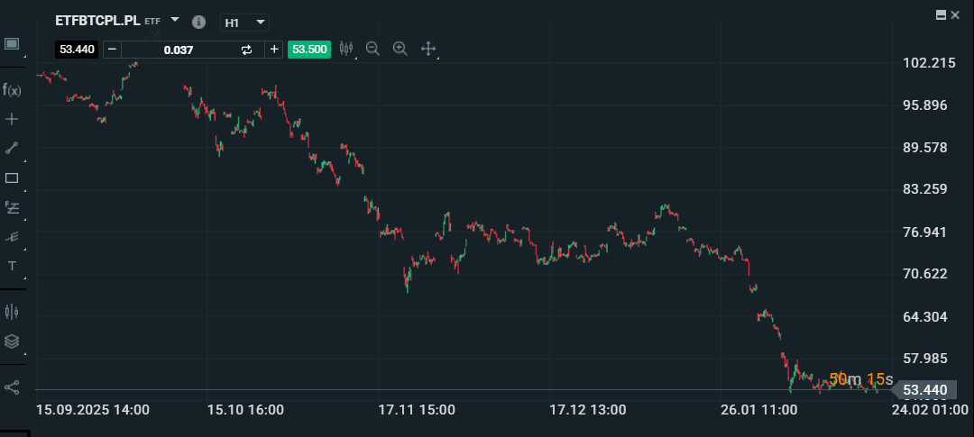The height and width of the screenshot is (437, 974).
Task: Open the f(x) indicators menu
Action: (x=12, y=90)
